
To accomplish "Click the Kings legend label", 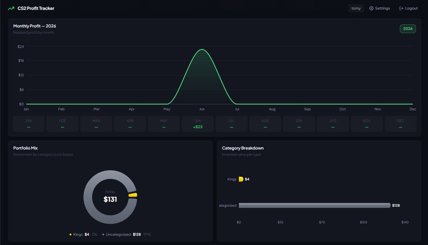I will [78, 235].
